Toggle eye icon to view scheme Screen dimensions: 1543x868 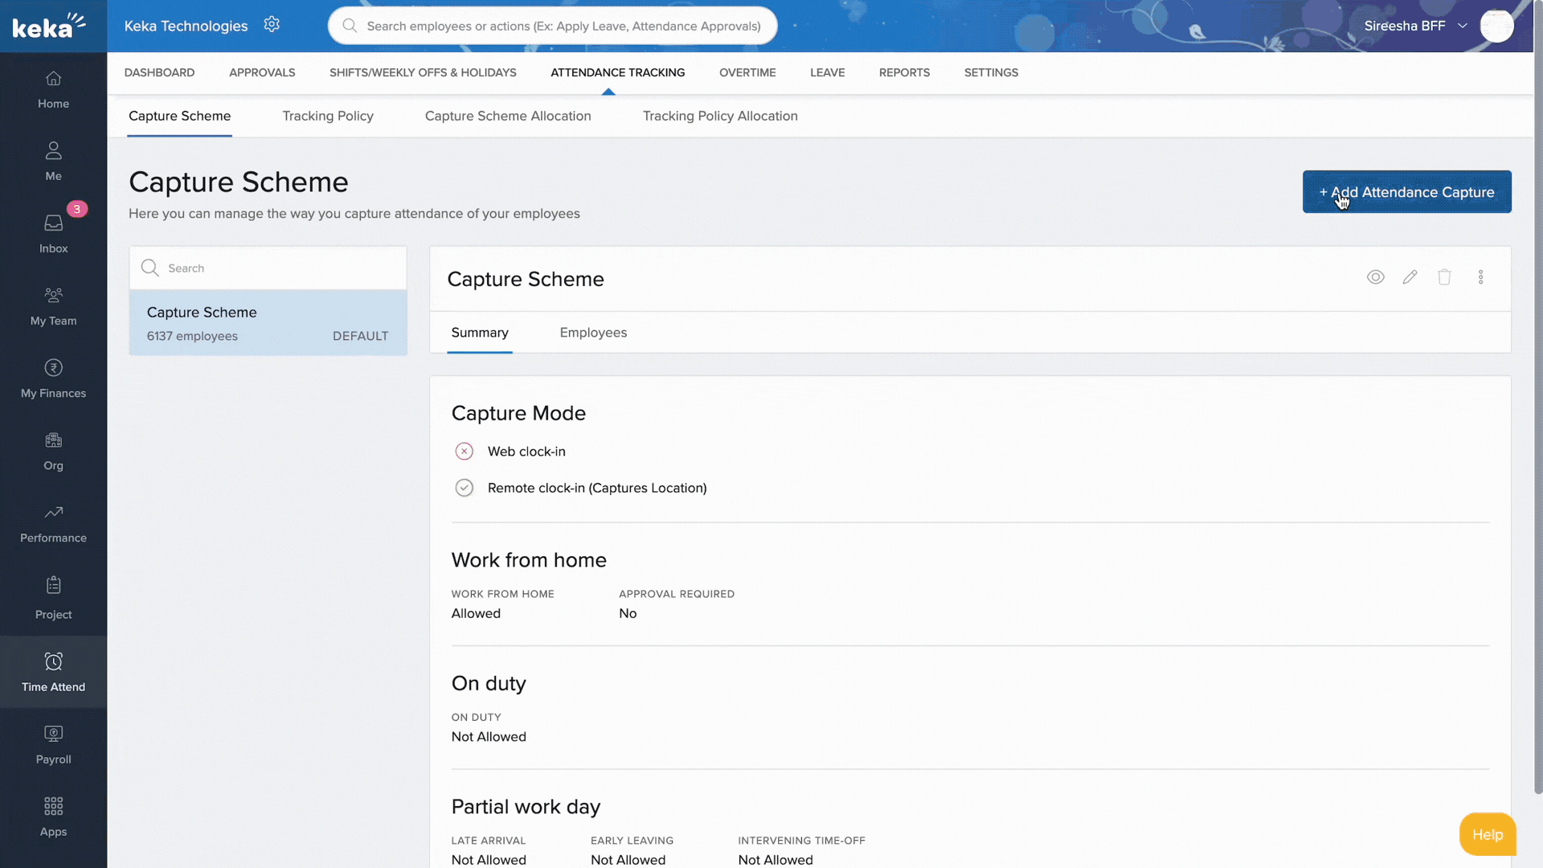coord(1375,277)
